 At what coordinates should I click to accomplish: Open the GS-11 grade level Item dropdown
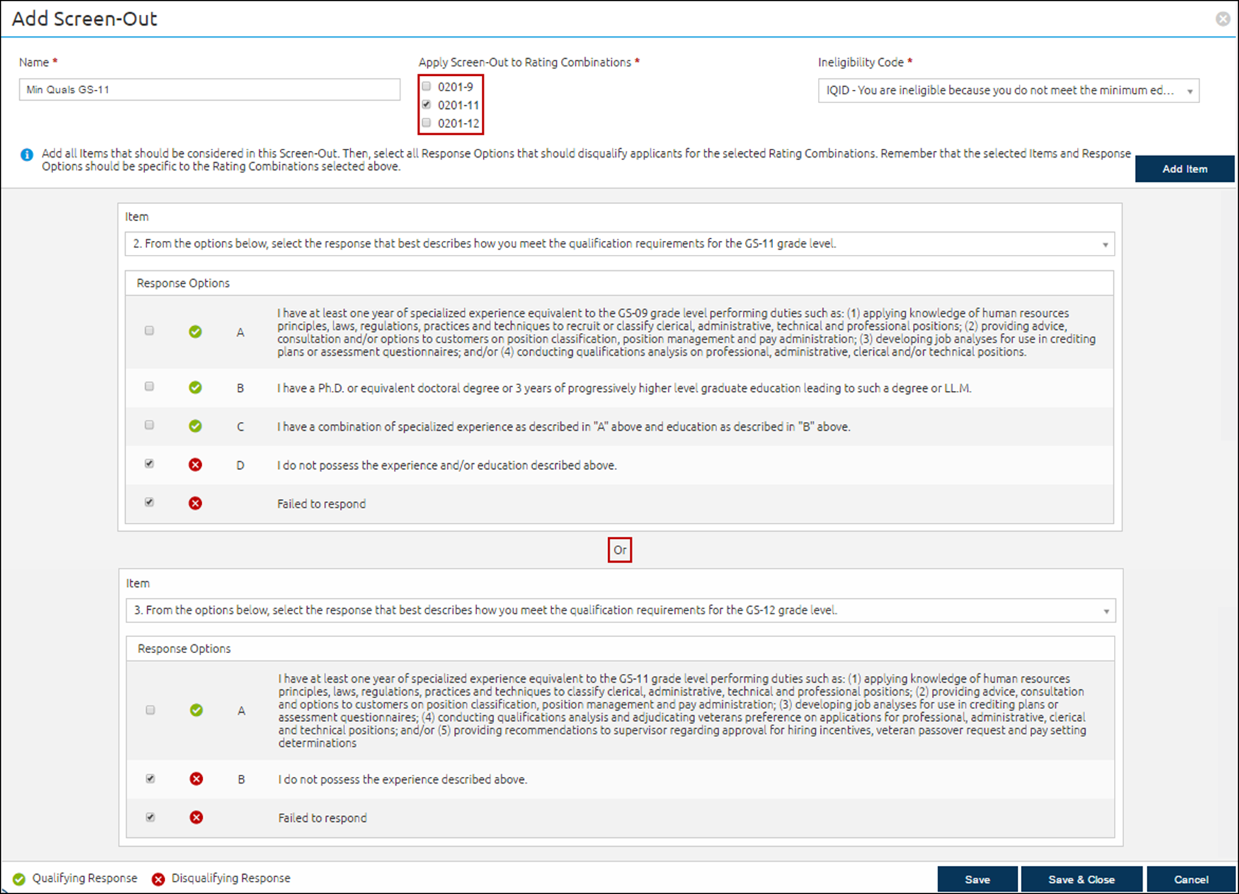tap(1104, 244)
